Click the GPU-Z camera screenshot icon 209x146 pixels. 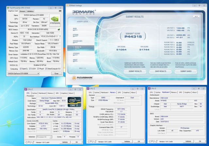pos(60,11)
